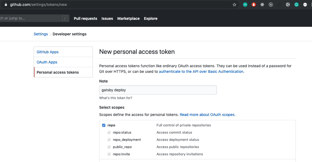Viewport: 312px width, 162px height.
Task: Click 'Full control of private repositories' description
Action: [x=184, y=125]
